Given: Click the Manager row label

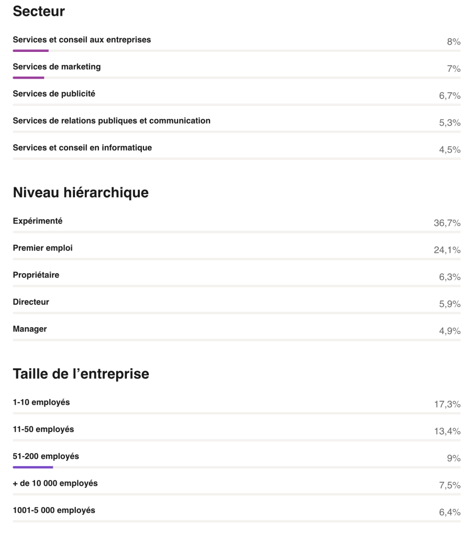Looking at the screenshot, I should (30, 329).
